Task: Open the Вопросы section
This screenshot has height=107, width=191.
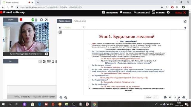Action: point(126,12)
